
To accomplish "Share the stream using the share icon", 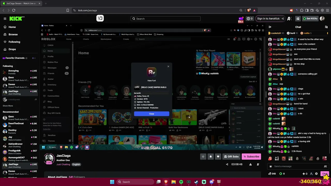I will coord(227,164).
